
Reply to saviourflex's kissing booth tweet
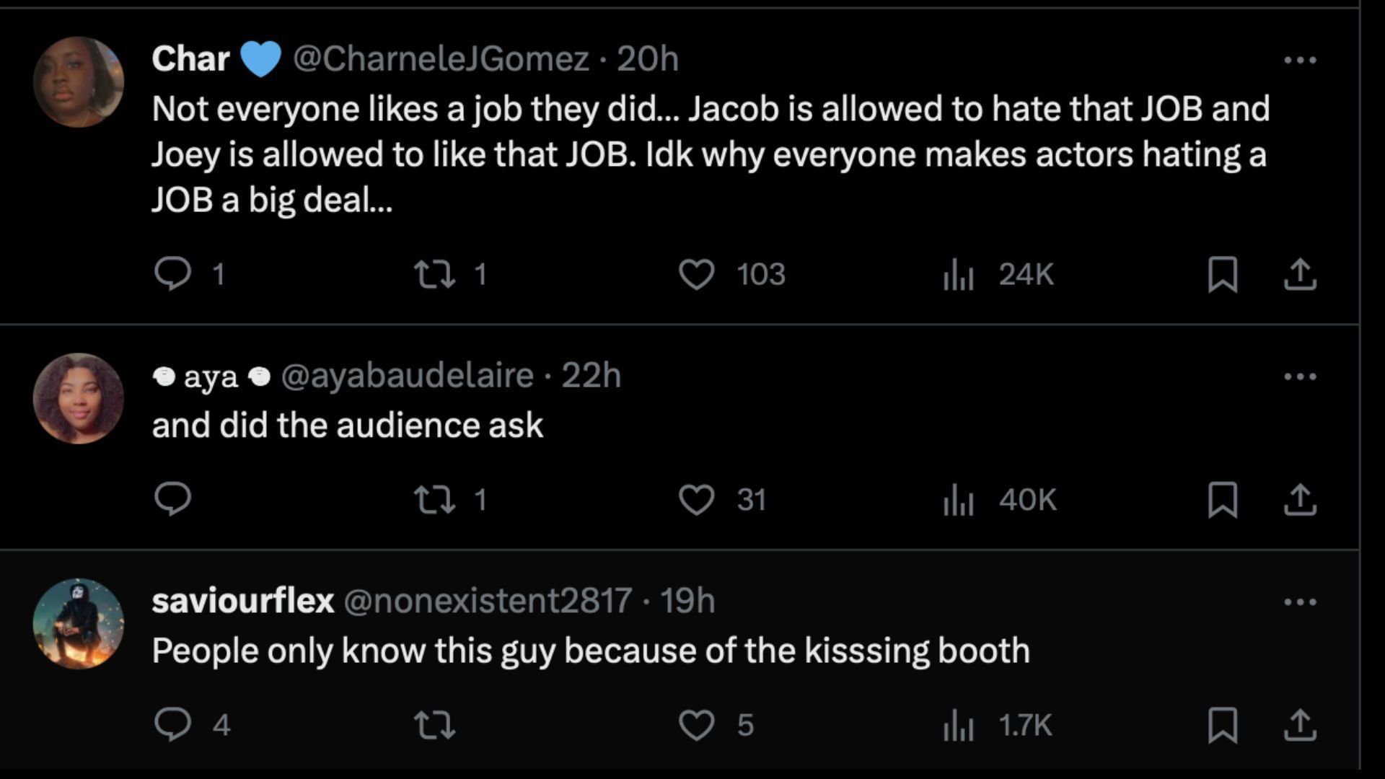click(173, 724)
